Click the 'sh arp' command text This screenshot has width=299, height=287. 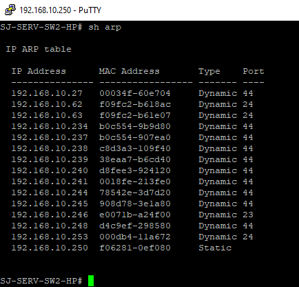click(105, 28)
